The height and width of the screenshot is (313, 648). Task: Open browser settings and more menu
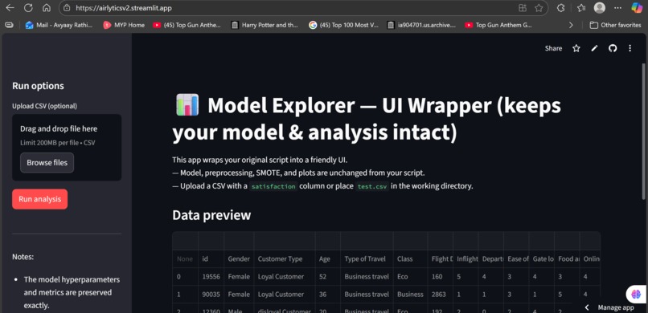click(x=617, y=8)
